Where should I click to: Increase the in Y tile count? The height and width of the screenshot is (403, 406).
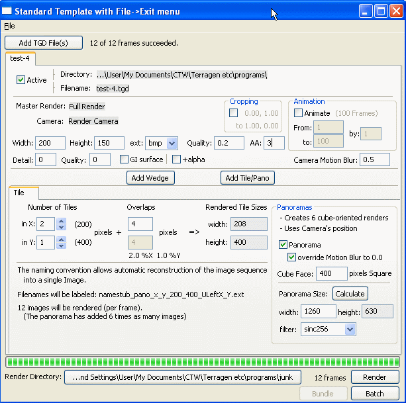pos(61,240)
